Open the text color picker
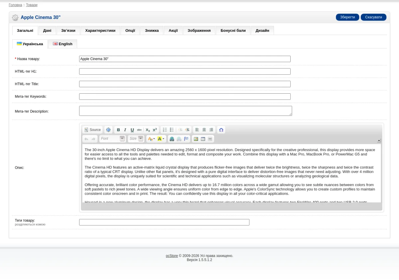The image size is (399, 280). (151, 139)
